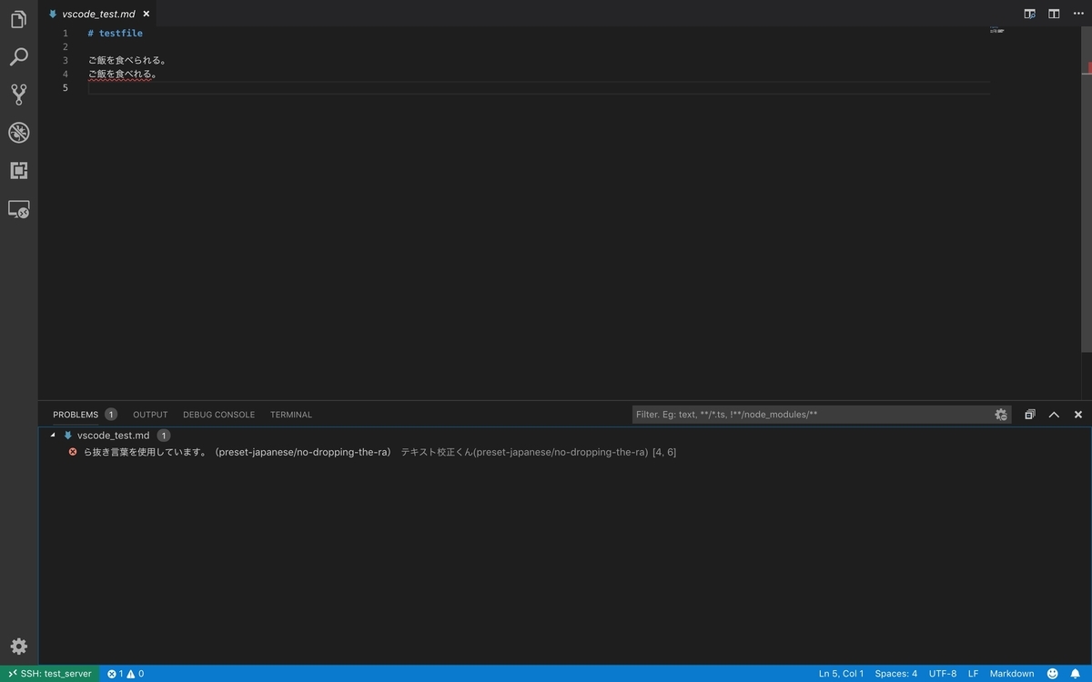Open the editor More Actions menu

click(1078, 14)
